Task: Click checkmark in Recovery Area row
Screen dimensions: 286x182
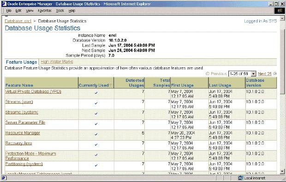Action: click(x=96, y=145)
